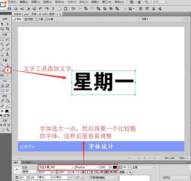The width and height of the screenshot is (191, 181).
Task: Open the 视图(V) menu
Action: (x=35, y=2)
